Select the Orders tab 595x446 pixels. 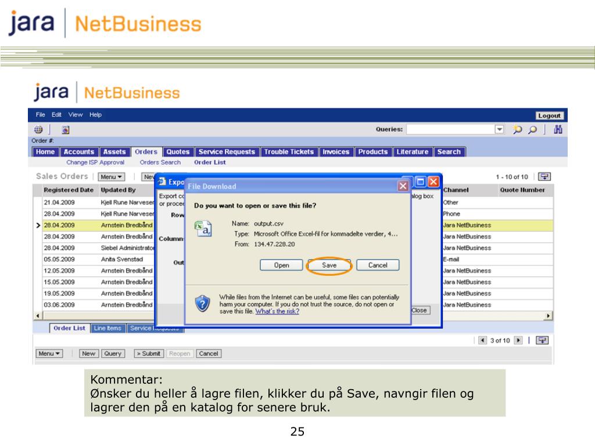pyautogui.click(x=146, y=152)
